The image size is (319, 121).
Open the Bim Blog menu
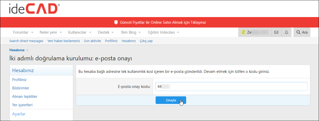coord(129,32)
